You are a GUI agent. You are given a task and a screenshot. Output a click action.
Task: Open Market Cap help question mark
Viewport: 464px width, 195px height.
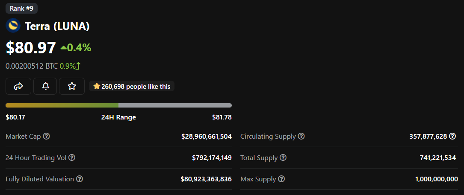click(46, 137)
